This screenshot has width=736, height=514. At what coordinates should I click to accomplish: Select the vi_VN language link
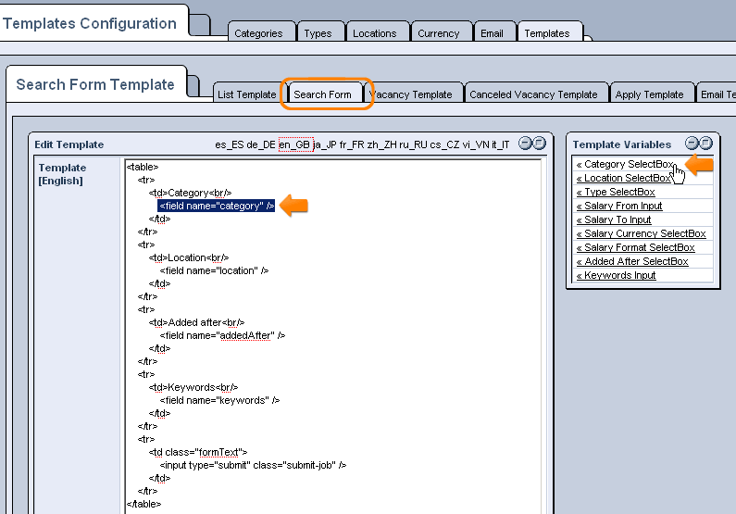475,144
